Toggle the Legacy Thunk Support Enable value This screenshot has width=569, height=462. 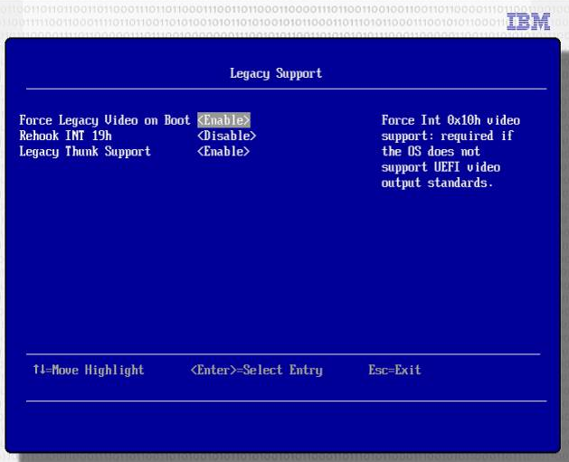click(x=223, y=151)
